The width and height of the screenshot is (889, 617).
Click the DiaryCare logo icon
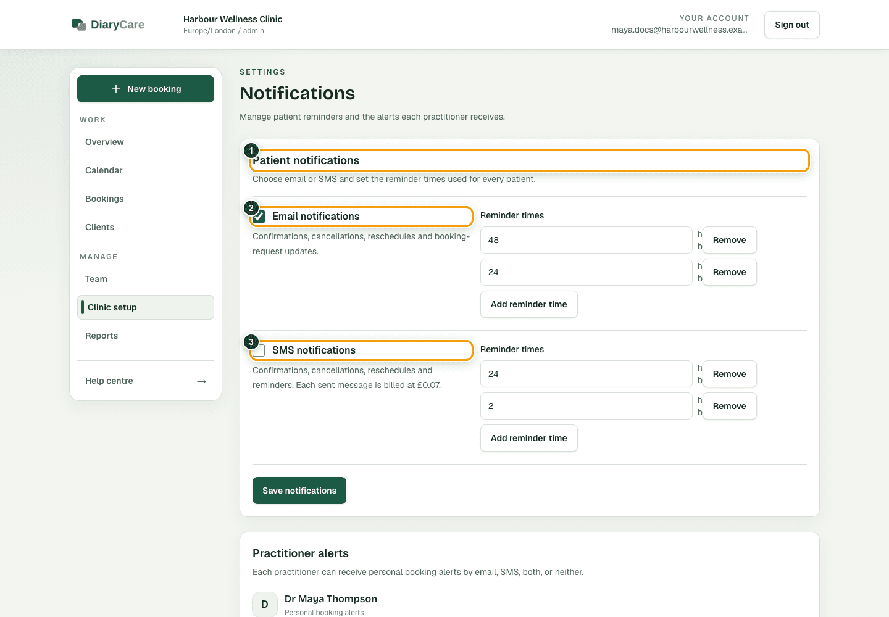pyautogui.click(x=79, y=25)
